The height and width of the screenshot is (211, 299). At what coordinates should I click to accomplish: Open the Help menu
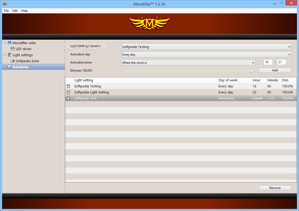(24, 11)
